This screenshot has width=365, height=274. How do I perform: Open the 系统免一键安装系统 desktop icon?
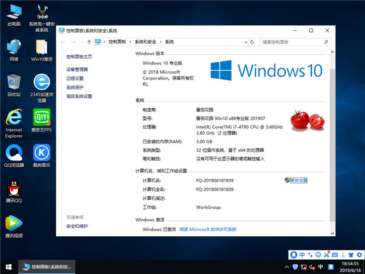click(42, 18)
